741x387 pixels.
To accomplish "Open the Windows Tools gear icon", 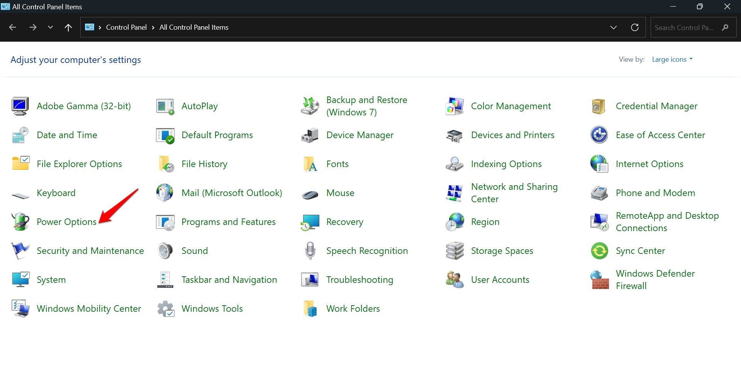I will coord(166,309).
